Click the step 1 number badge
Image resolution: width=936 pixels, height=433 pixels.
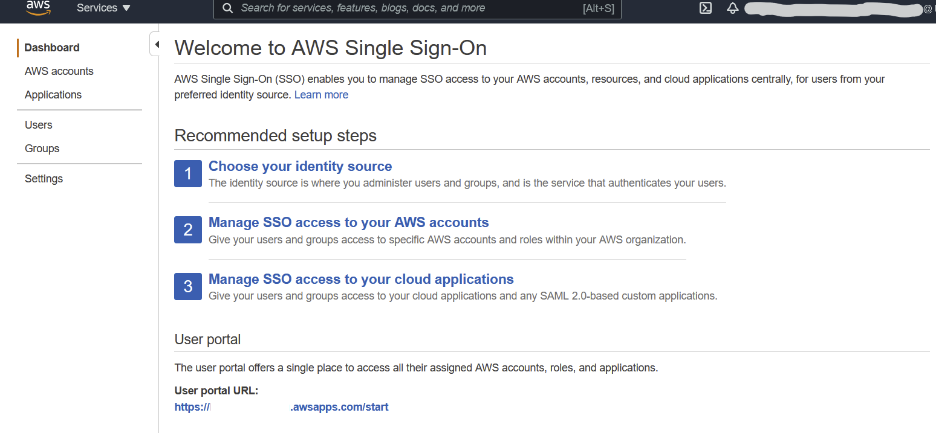click(x=188, y=174)
